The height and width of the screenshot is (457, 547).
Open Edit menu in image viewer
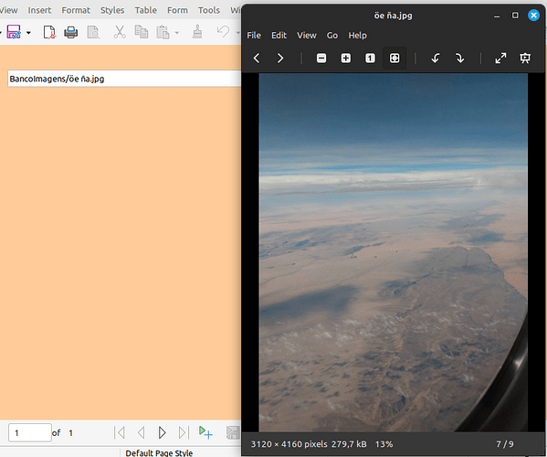[279, 36]
